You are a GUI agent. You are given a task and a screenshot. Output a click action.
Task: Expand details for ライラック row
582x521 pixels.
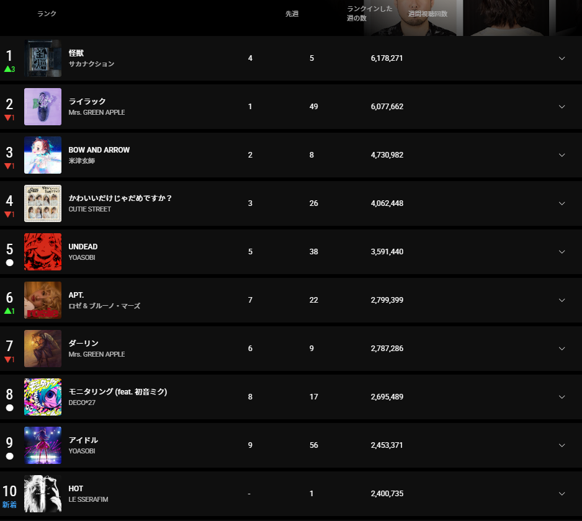(x=562, y=107)
